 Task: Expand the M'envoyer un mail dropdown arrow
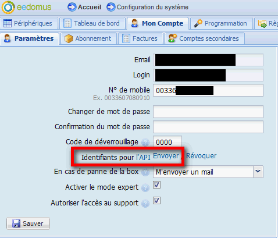point(258,172)
